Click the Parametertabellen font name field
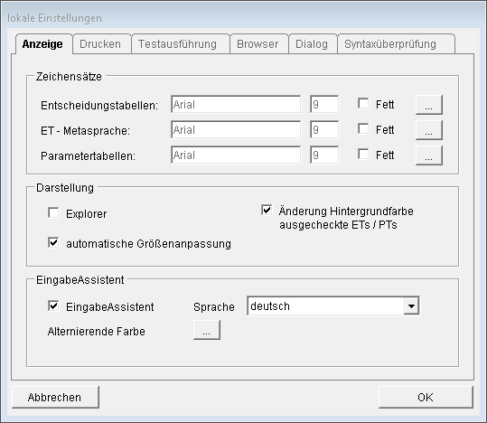 pyautogui.click(x=236, y=155)
